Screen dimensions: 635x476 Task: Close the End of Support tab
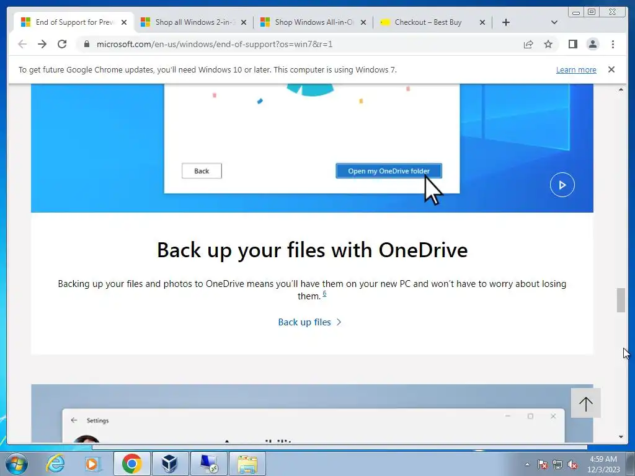[x=124, y=22]
